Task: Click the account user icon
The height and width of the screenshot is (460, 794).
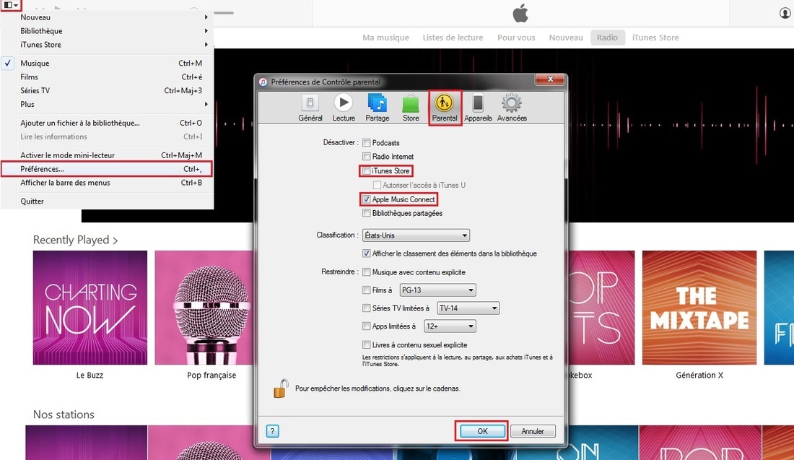Action: point(785,13)
